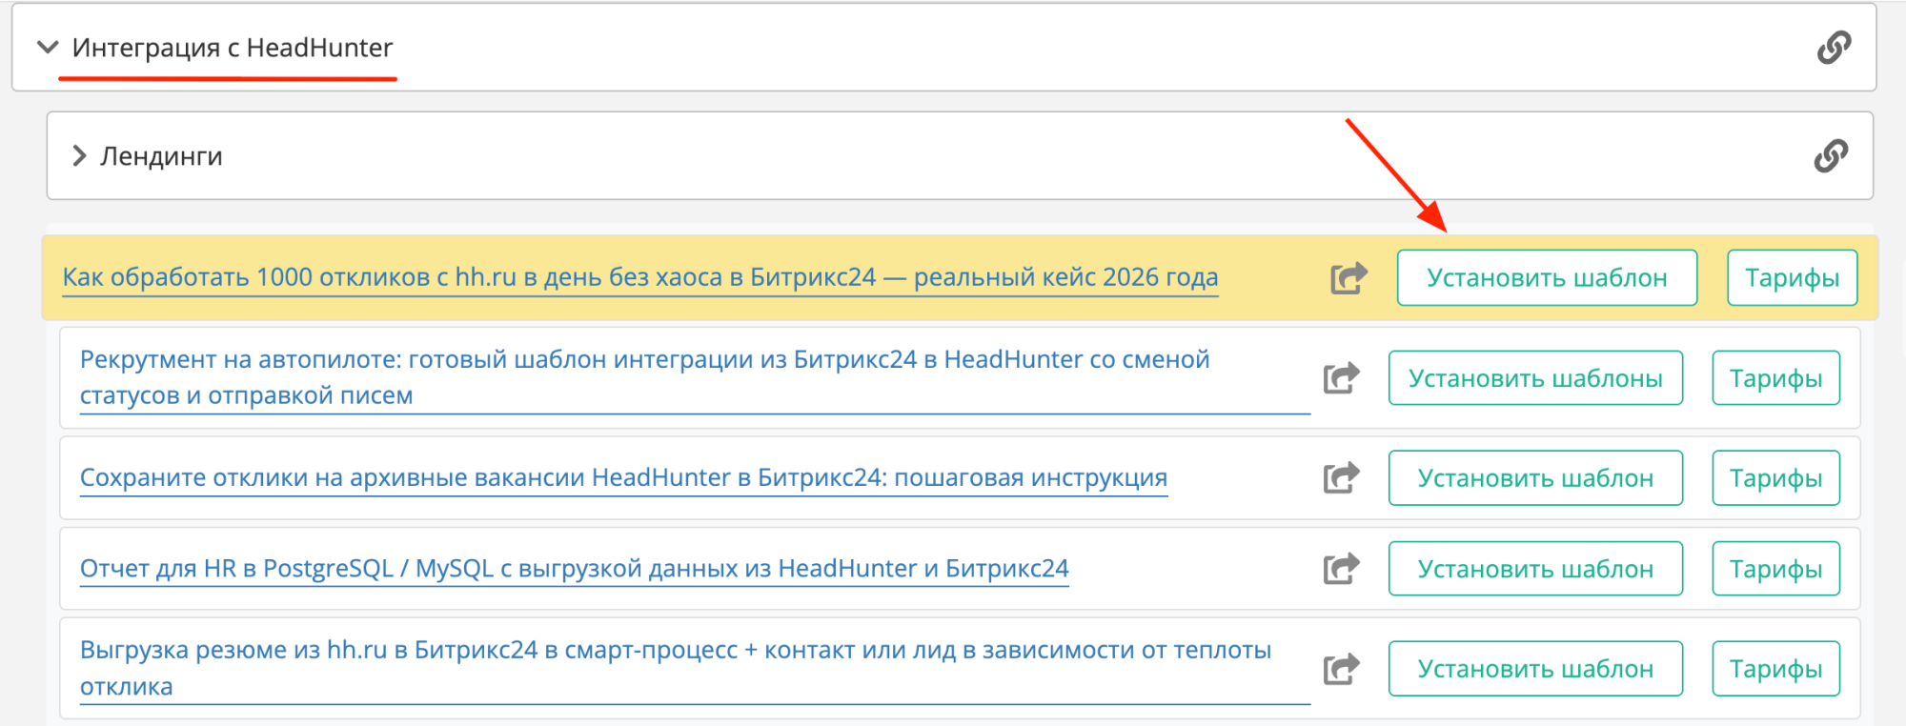Open Тарифы for Рекрутмент на автопилоте row
The image size is (1906, 726).
click(1774, 378)
